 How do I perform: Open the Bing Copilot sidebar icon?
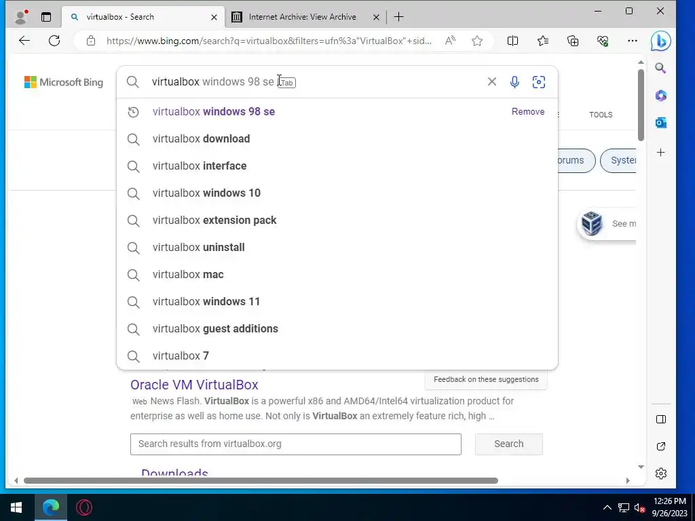(660, 41)
